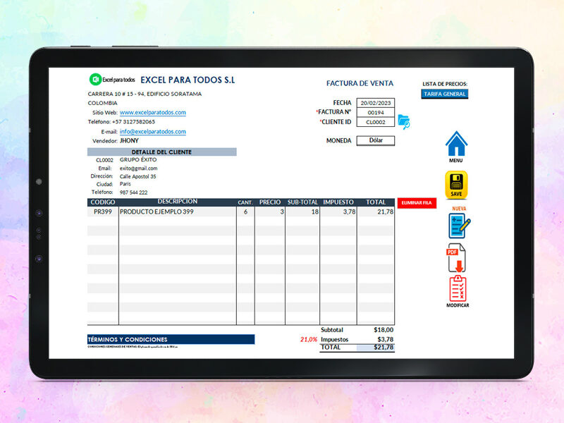The width and height of the screenshot is (564, 423).
Task: Go to MENU via the blue house icon
Action: point(456,144)
